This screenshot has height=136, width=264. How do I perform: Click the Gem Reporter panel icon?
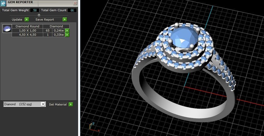[3, 4]
